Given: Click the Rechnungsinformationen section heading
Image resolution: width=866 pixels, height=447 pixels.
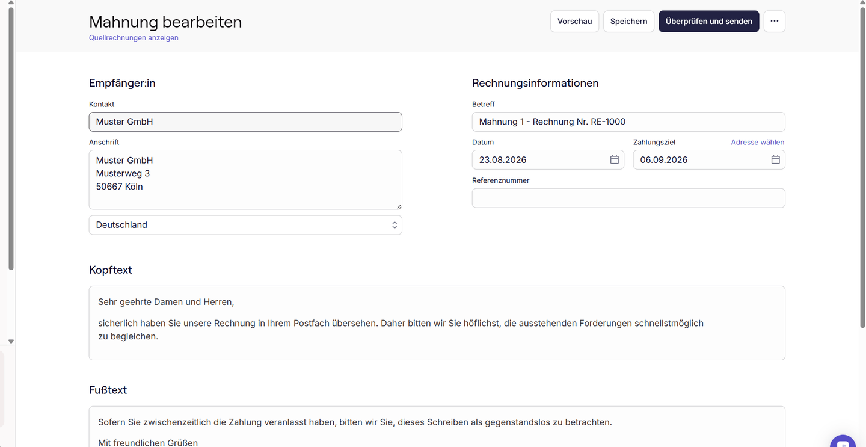Looking at the screenshot, I should (535, 83).
